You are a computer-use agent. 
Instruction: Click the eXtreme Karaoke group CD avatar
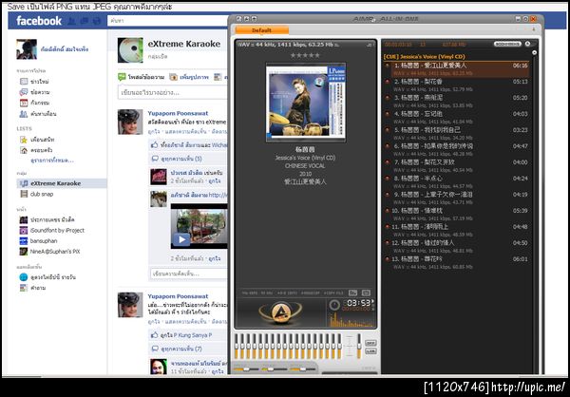point(130,50)
